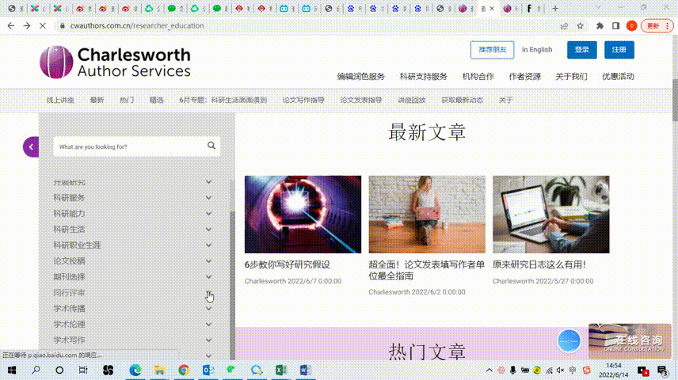The width and height of the screenshot is (678, 380).
Task: Click the sidebar vertical scrollbar
Action: tap(232, 285)
